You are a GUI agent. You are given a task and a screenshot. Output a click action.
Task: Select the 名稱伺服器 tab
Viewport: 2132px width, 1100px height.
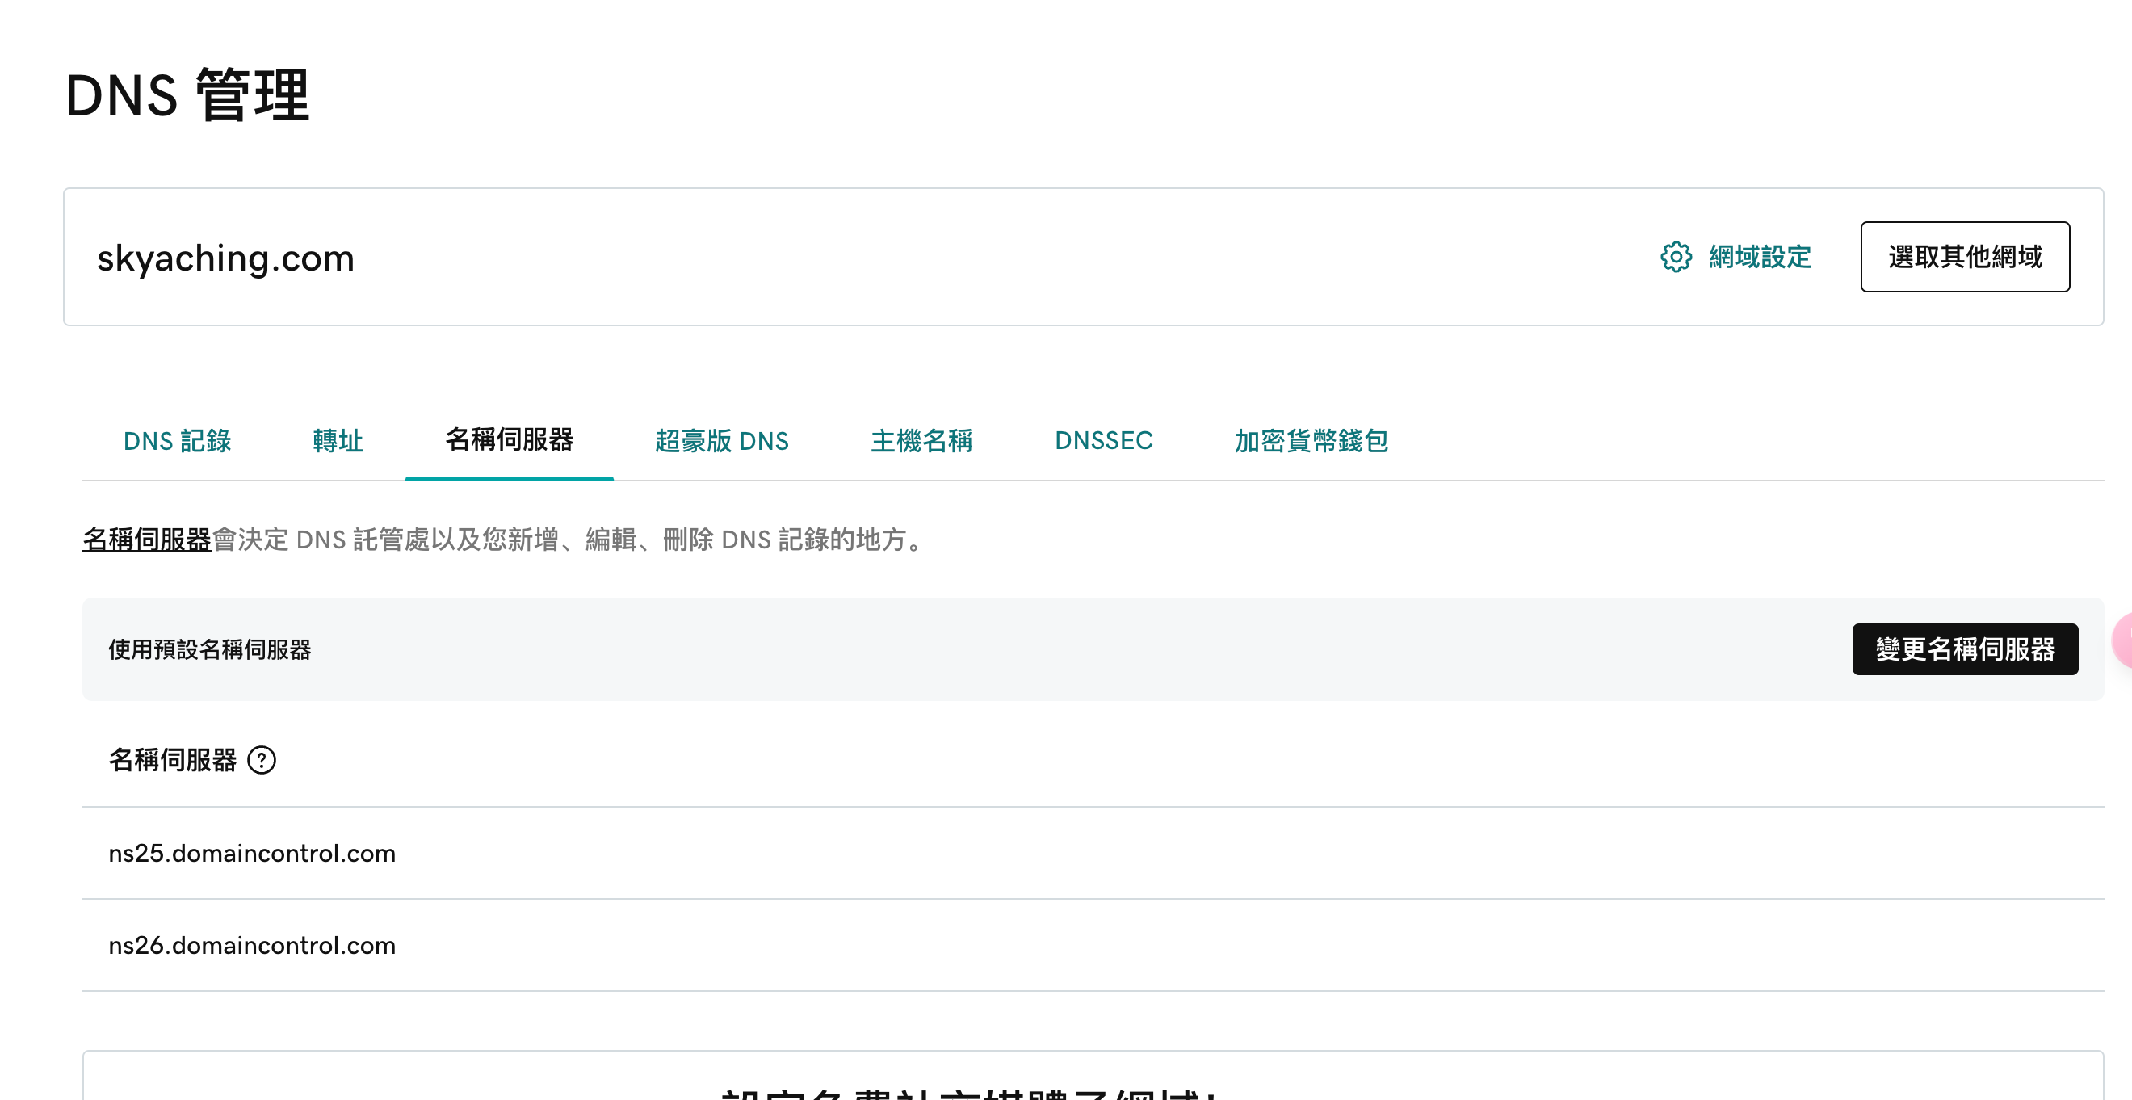coord(509,439)
